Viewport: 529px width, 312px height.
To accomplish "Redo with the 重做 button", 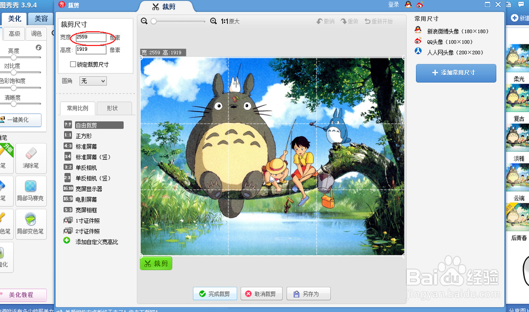I will (x=350, y=21).
